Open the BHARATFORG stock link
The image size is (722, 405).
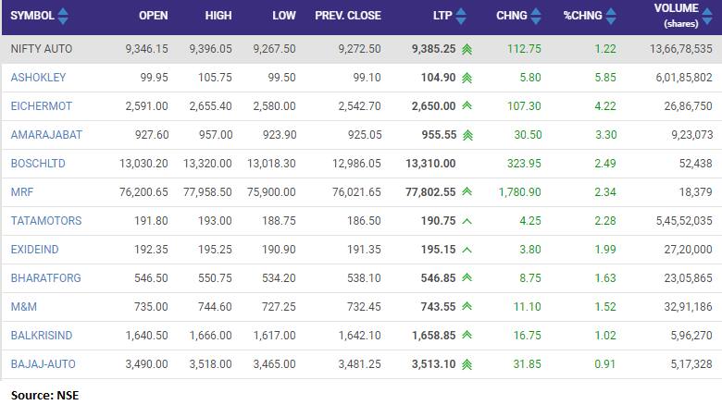point(46,278)
